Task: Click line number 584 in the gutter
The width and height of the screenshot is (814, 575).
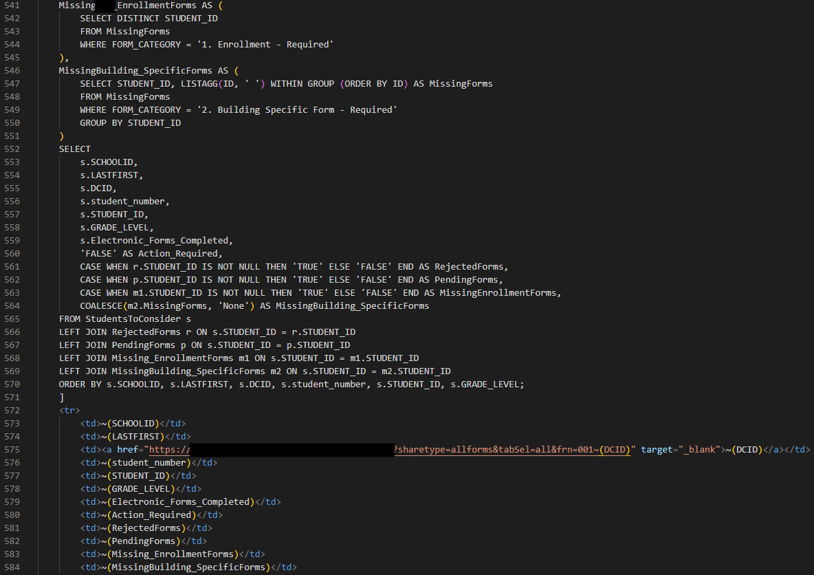Action: pos(11,567)
